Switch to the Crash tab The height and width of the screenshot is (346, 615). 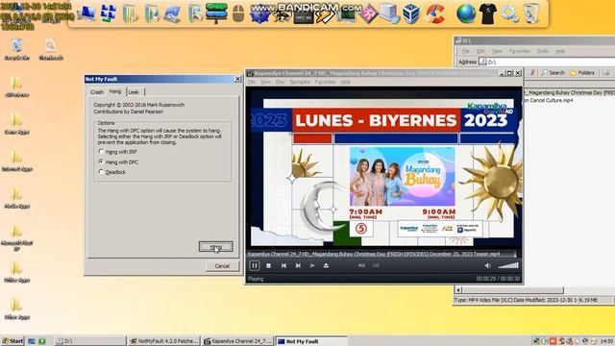[x=97, y=92]
